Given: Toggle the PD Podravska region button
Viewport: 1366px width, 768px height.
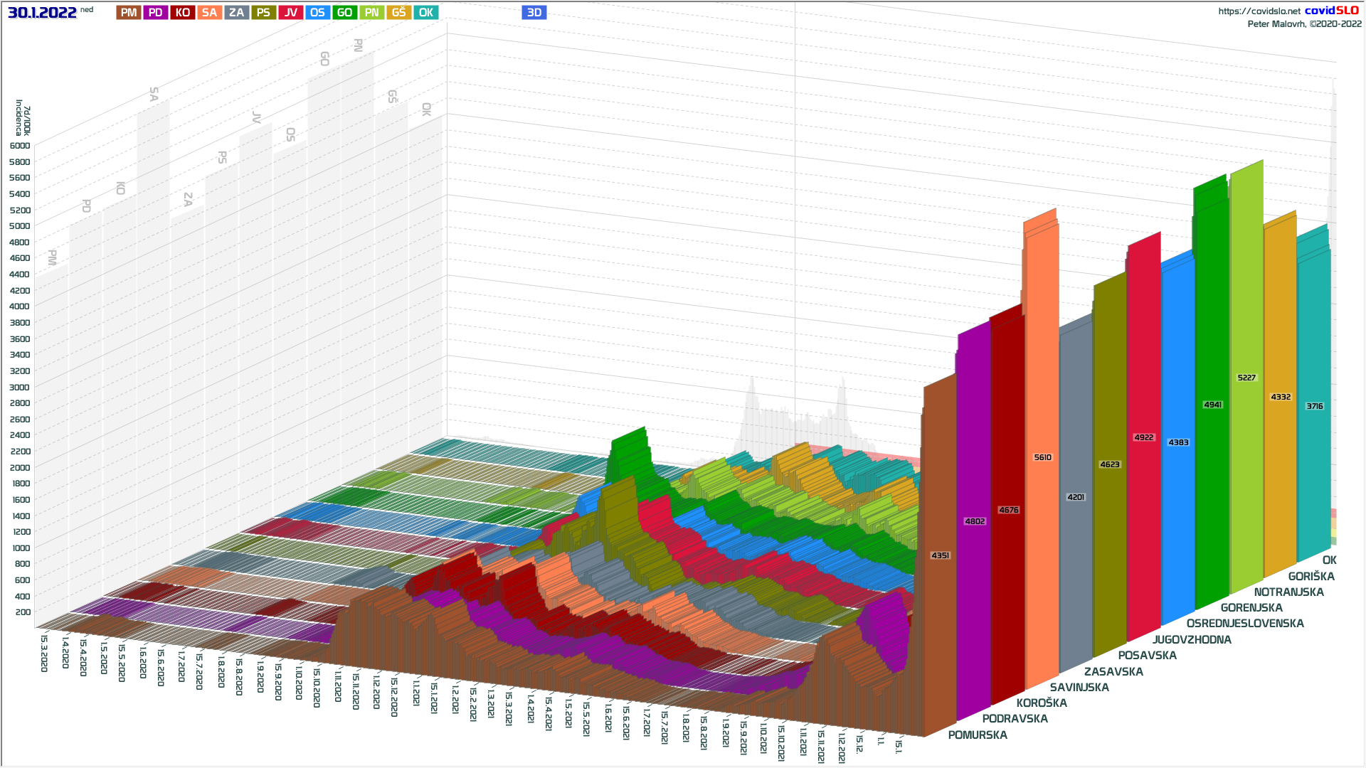Looking at the screenshot, I should click(155, 13).
